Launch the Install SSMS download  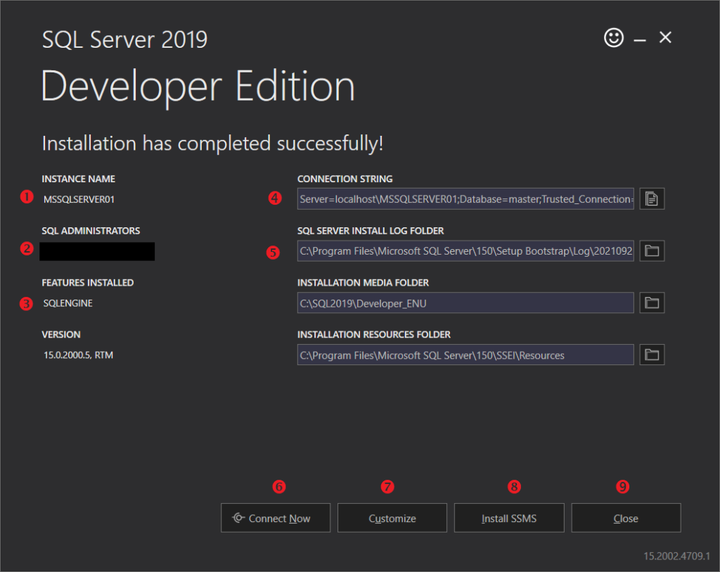509,518
